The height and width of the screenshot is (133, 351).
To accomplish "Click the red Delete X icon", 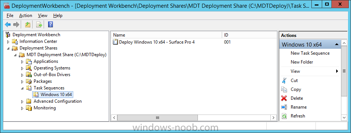I will pos(284,98).
